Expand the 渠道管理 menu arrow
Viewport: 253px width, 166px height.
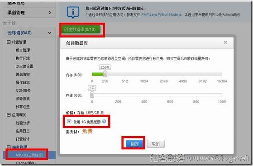pyautogui.click(x=50, y=13)
